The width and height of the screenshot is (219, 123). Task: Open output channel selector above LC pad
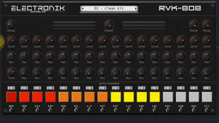pos(129,88)
